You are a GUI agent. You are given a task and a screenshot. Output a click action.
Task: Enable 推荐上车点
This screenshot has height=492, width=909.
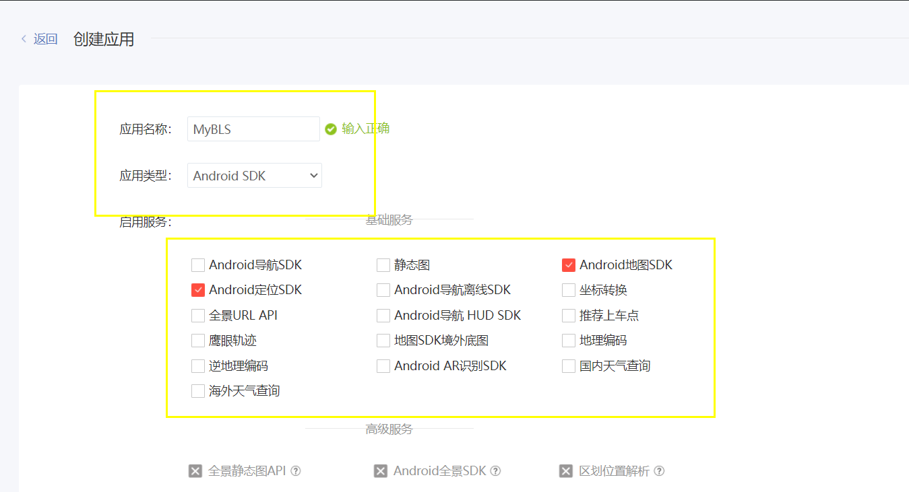pyautogui.click(x=567, y=315)
